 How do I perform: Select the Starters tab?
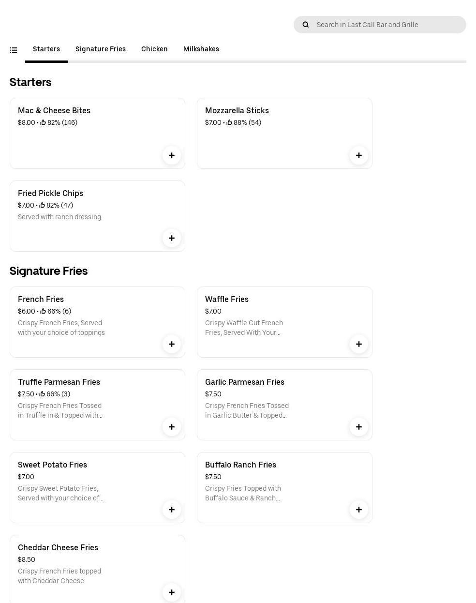pyautogui.click(x=46, y=49)
